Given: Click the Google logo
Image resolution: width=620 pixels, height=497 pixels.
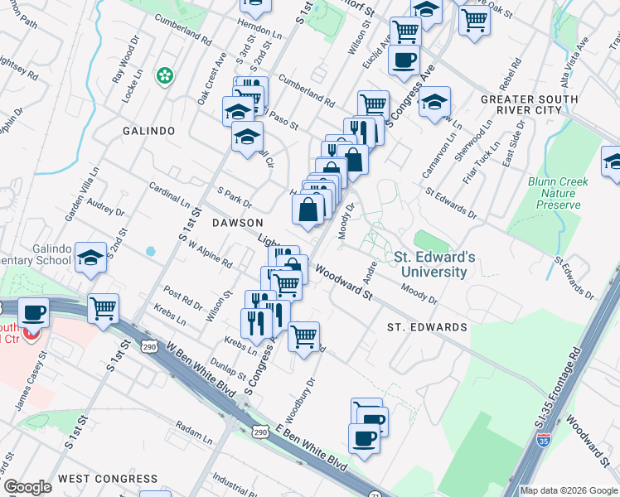Looking at the screenshot, I should coord(27,488).
